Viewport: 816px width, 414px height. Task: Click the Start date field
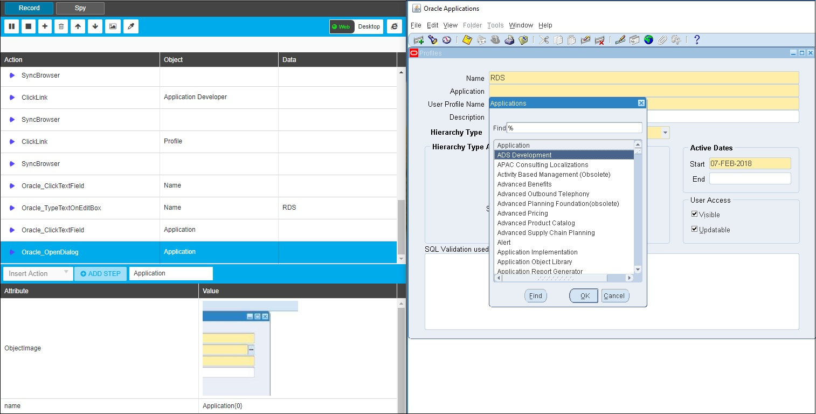[750, 163]
